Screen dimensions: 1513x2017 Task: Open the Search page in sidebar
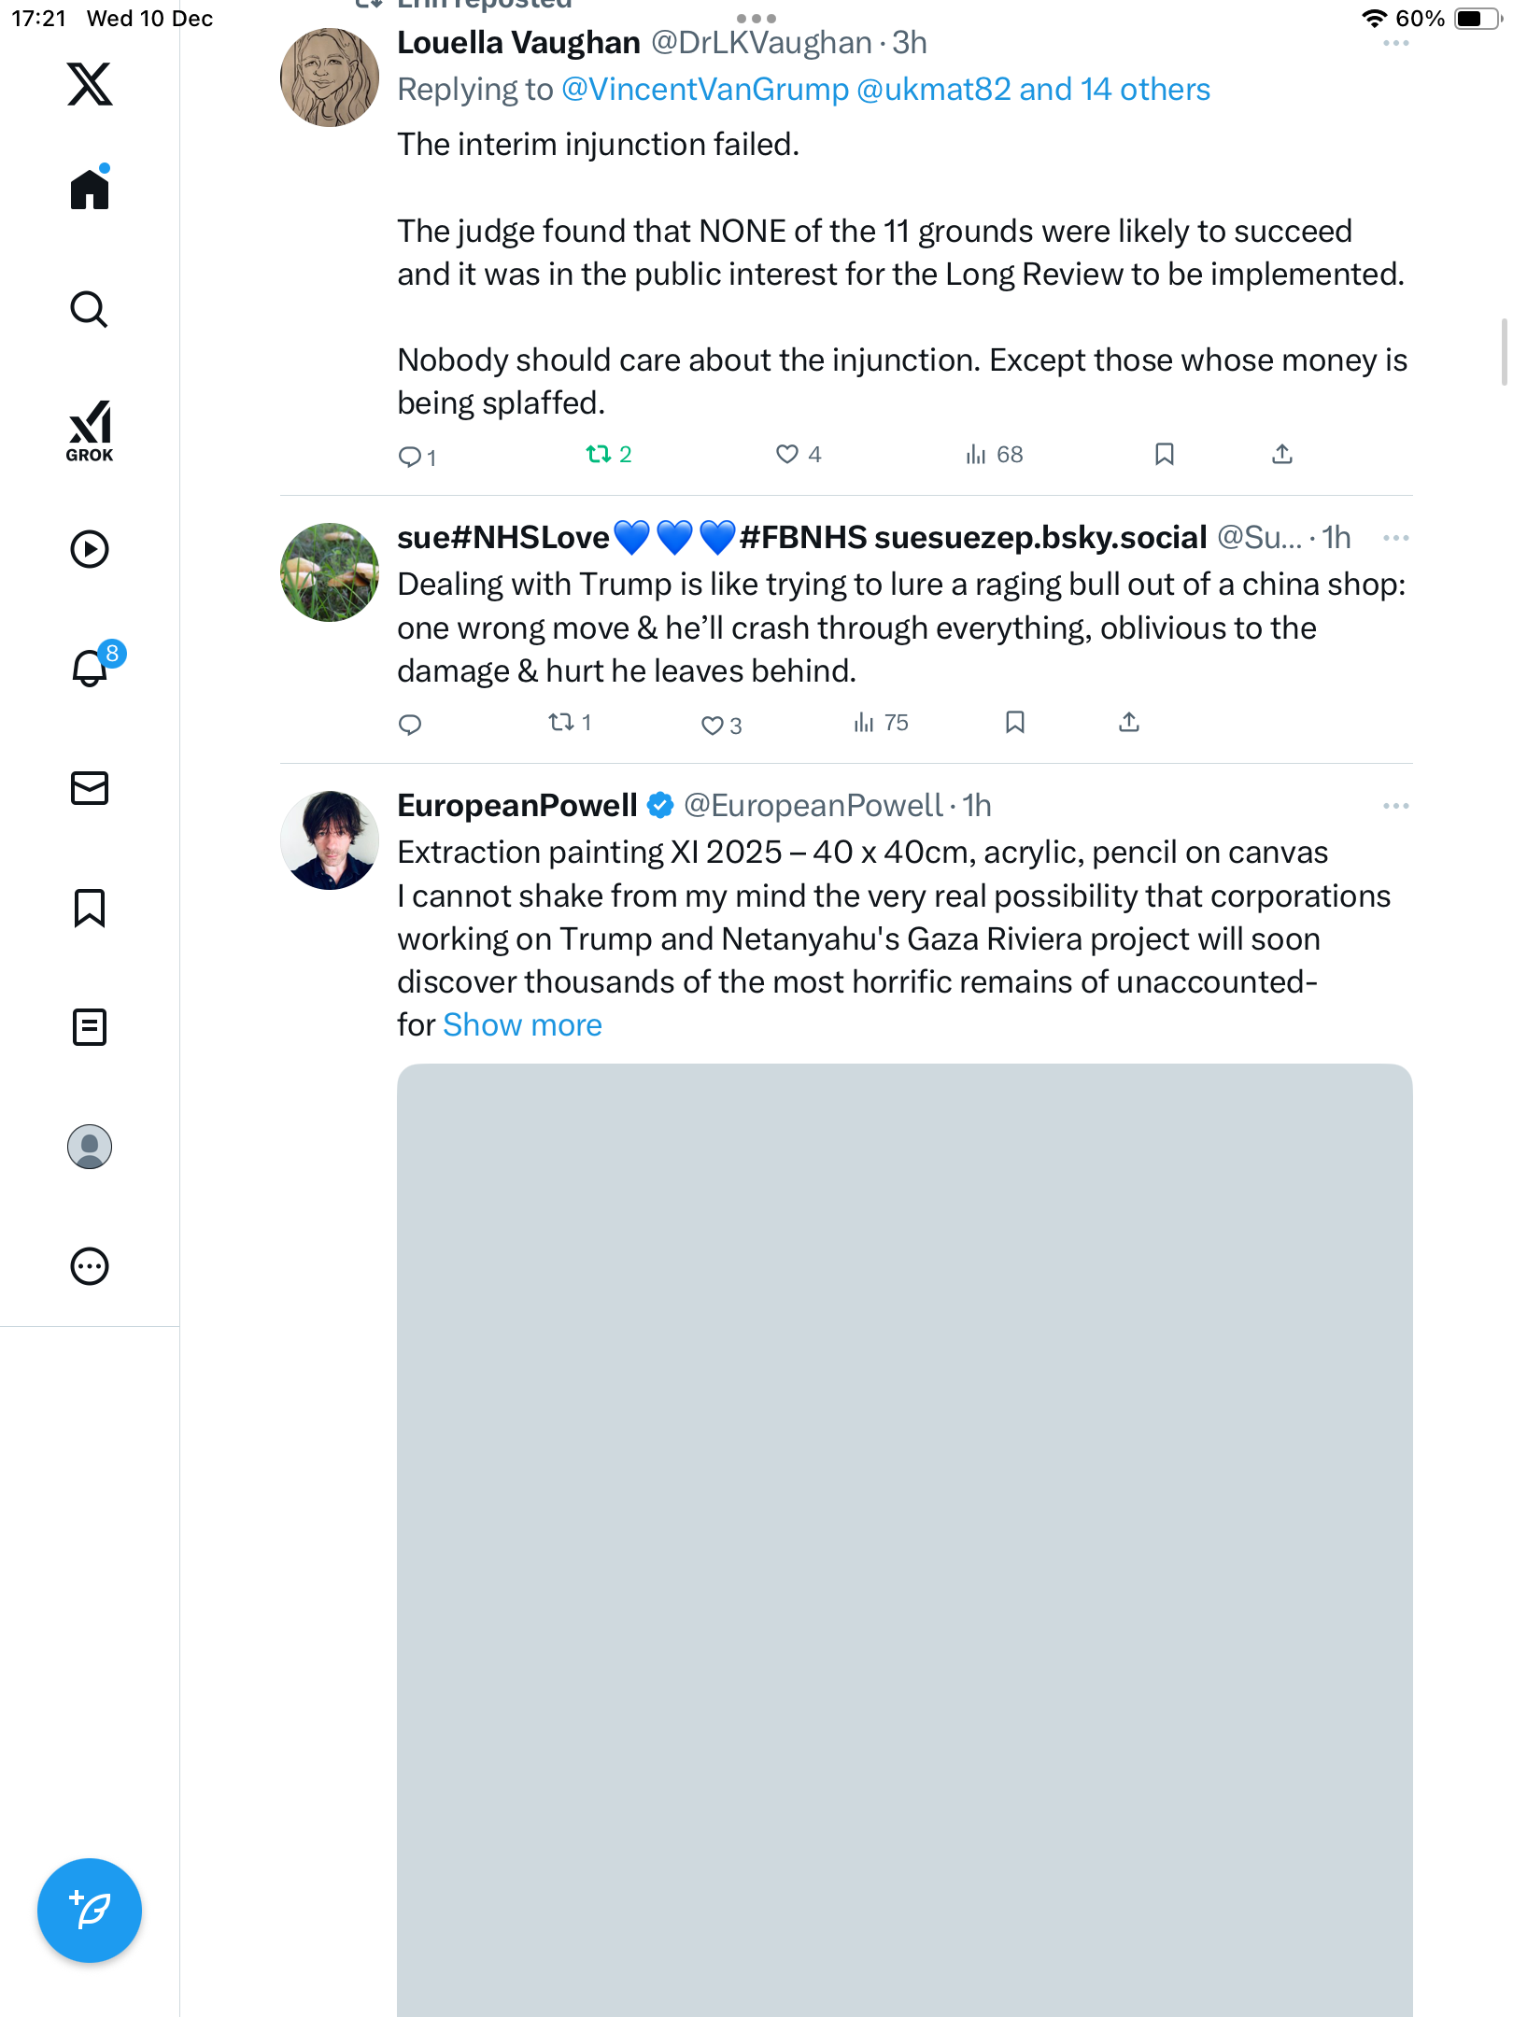tap(90, 310)
